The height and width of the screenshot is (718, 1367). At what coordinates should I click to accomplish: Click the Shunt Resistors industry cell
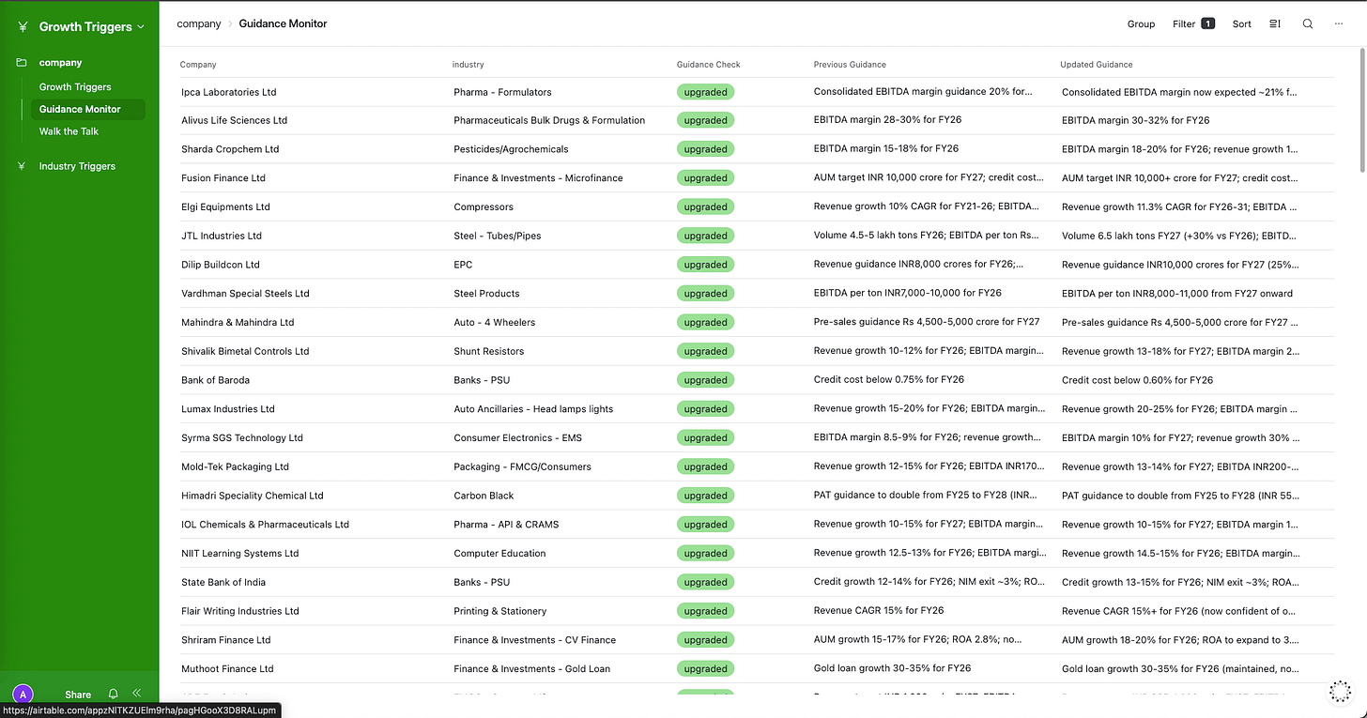point(488,351)
